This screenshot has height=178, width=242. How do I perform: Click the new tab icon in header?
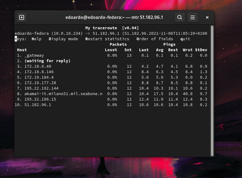click(x=22, y=17)
